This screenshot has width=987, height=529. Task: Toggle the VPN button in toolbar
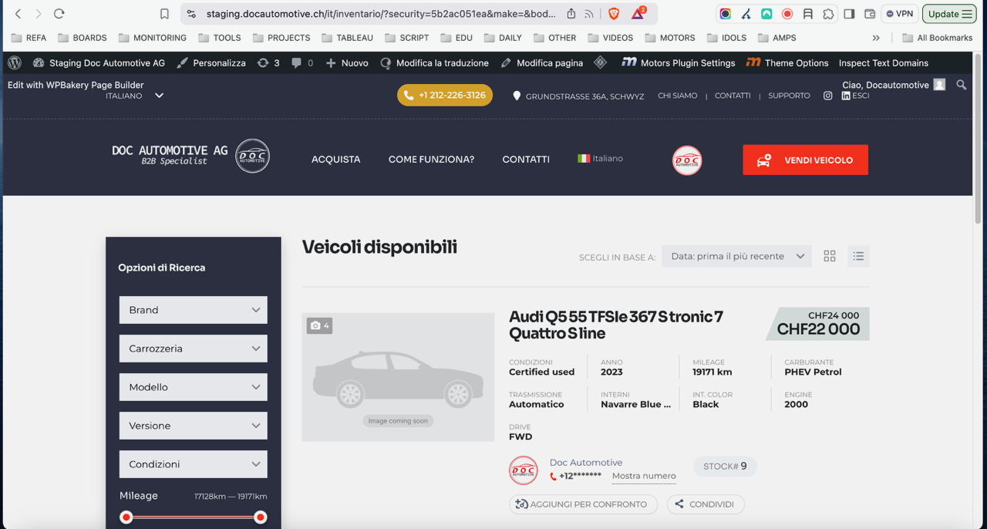coord(900,14)
